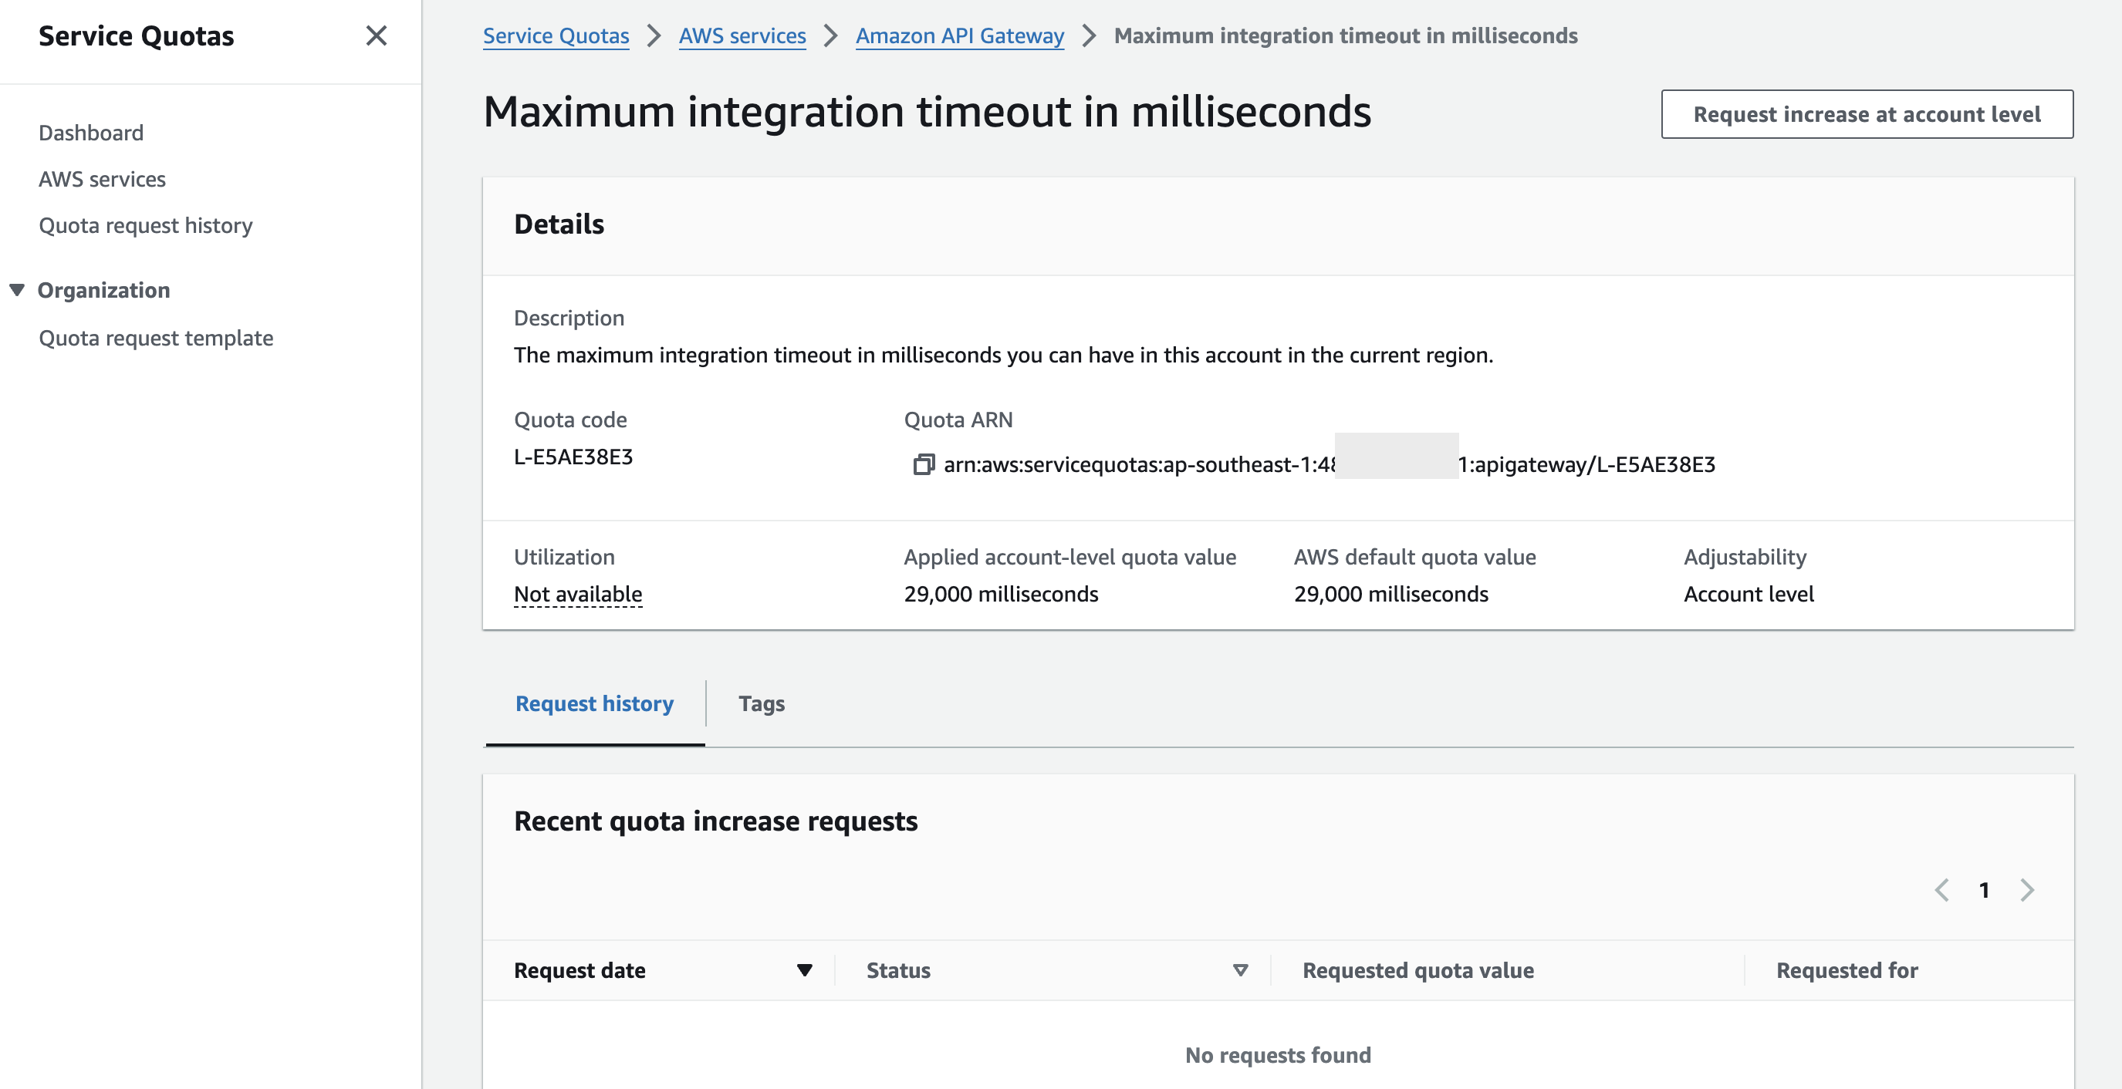Viewport: 2122px width, 1089px height.
Task: Open Quota request template page
Action: click(x=156, y=338)
